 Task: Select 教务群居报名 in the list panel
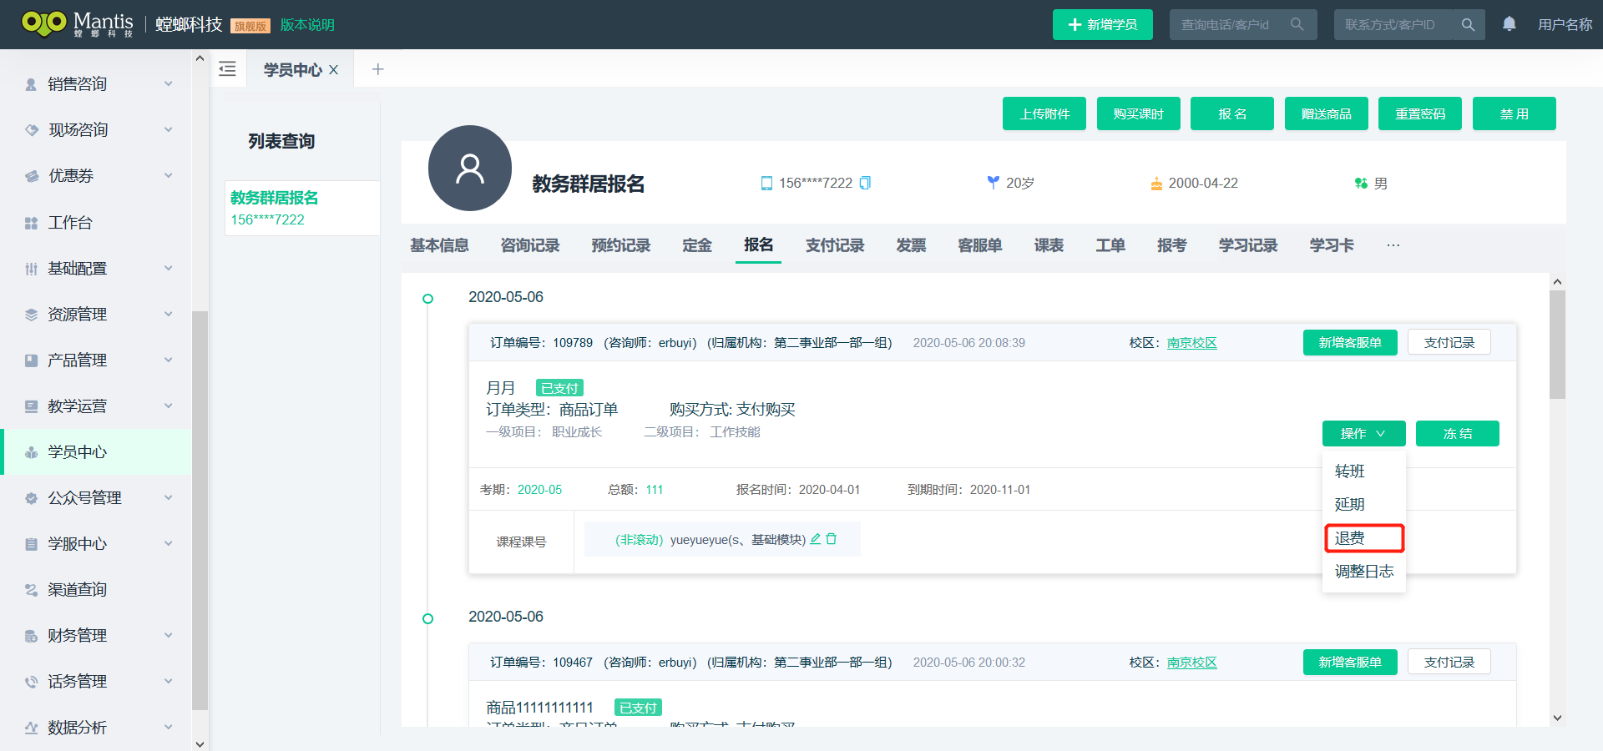pyautogui.click(x=301, y=208)
